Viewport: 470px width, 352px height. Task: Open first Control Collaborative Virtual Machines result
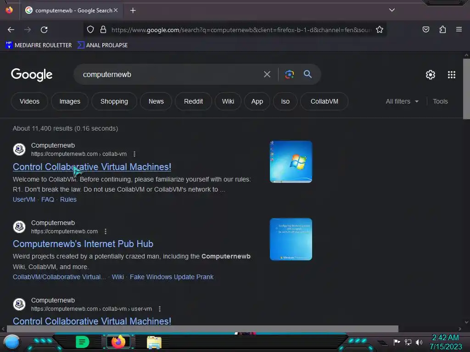click(x=92, y=167)
